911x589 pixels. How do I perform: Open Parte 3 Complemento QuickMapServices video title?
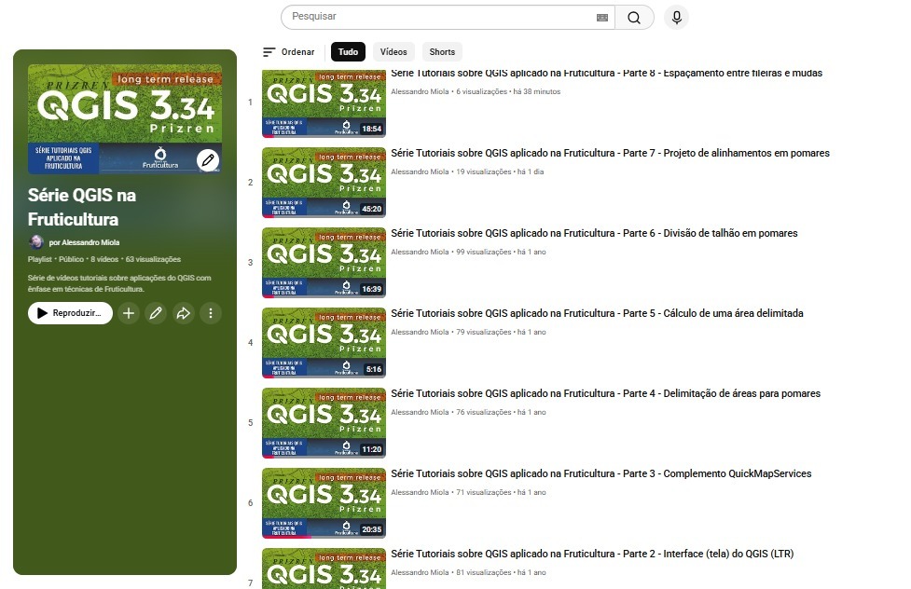pyautogui.click(x=600, y=473)
